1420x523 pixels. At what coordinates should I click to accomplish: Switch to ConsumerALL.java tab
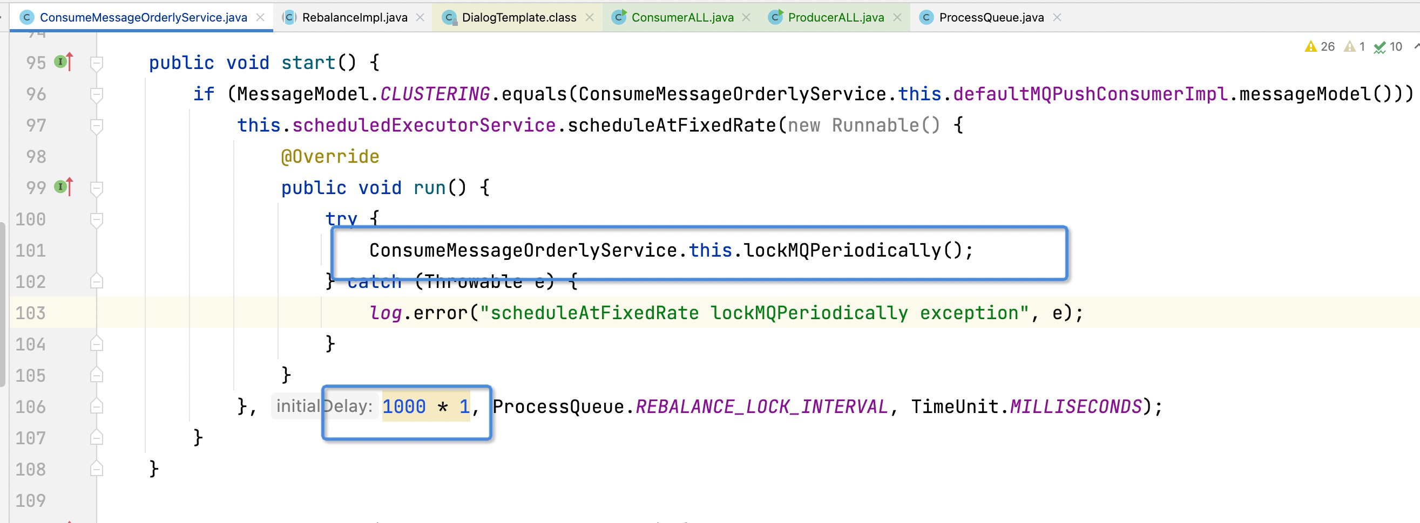682,17
